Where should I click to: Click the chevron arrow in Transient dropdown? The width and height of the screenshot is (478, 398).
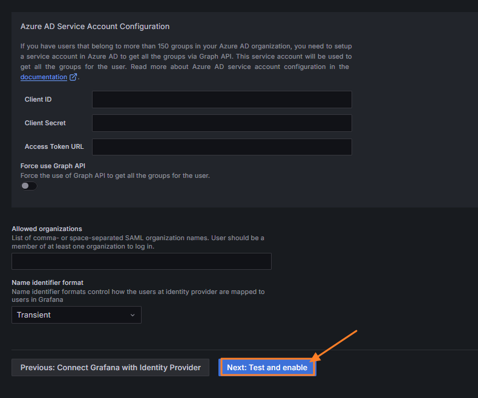pyautogui.click(x=133, y=315)
